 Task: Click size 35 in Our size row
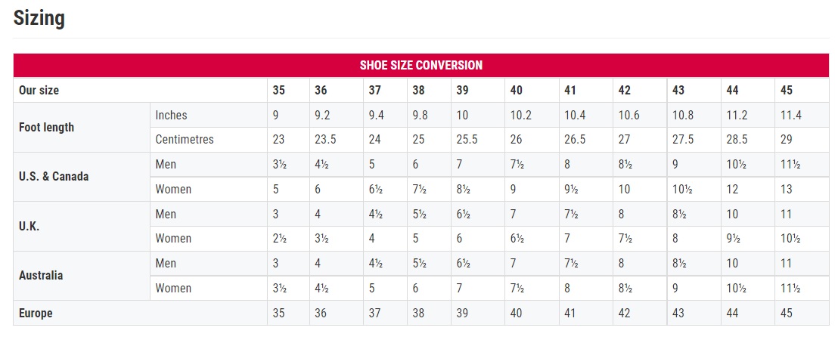[278, 91]
